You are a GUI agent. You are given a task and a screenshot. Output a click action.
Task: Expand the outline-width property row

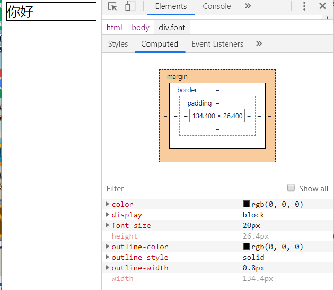tap(107, 268)
